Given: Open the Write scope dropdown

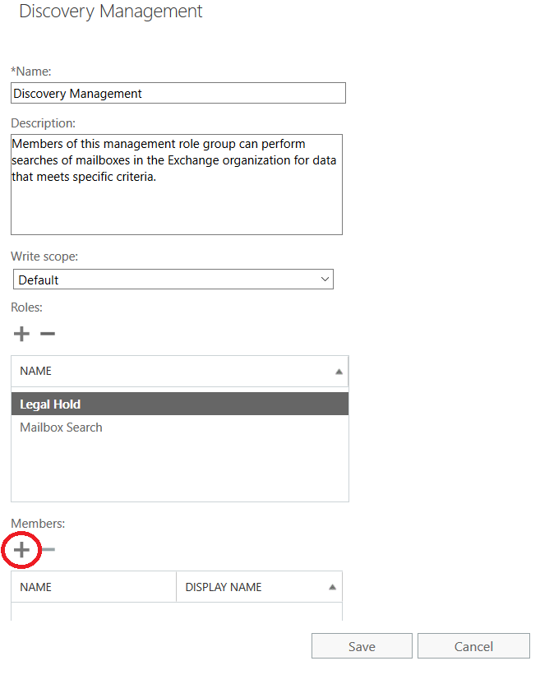Looking at the screenshot, I should pos(173,280).
